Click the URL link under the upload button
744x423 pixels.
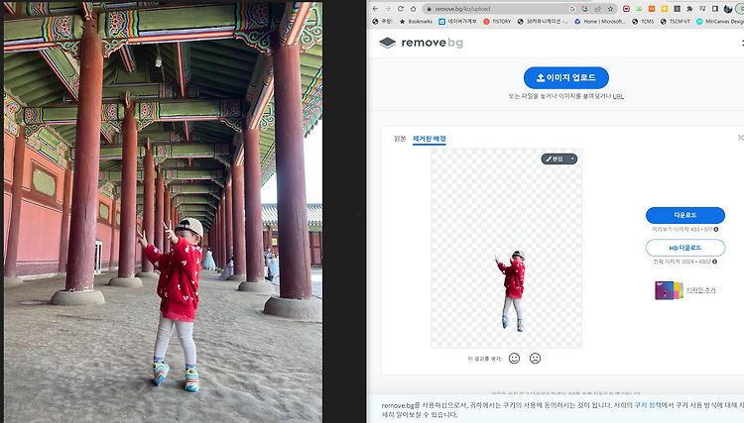pyautogui.click(x=618, y=96)
